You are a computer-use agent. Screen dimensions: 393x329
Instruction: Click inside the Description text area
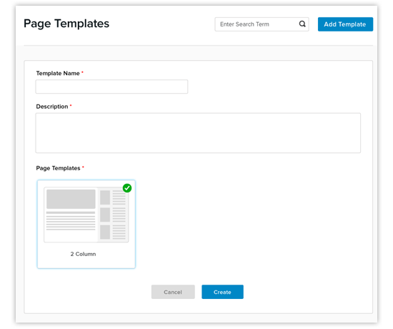coord(198,133)
